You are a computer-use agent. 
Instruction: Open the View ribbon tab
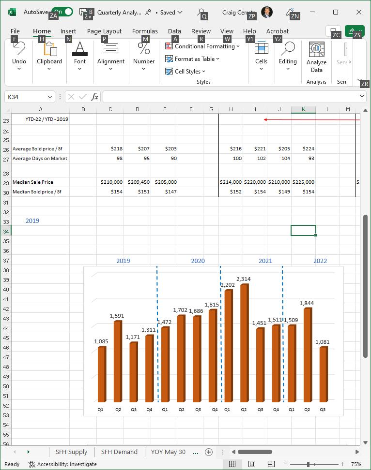(227, 31)
